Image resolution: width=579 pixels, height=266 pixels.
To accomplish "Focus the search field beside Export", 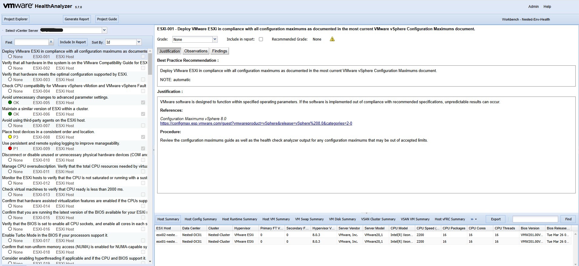I will coord(535,219).
